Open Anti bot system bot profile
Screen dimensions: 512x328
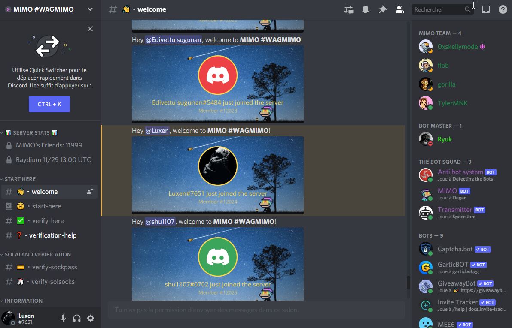(x=461, y=175)
